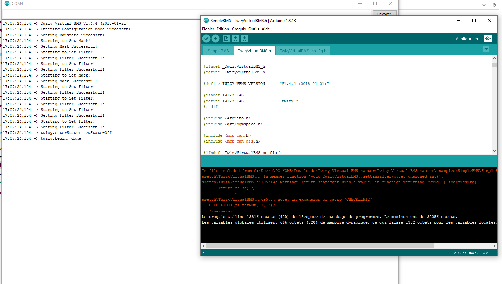502x284 pixels.
Task: Switch to TwizyVirtualBMS_config.h tab
Action: click(303, 51)
